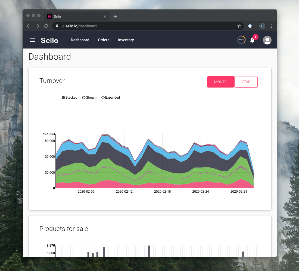This screenshot has height=271, width=299.
Task: Open a new browser tab
Action: tap(115, 17)
